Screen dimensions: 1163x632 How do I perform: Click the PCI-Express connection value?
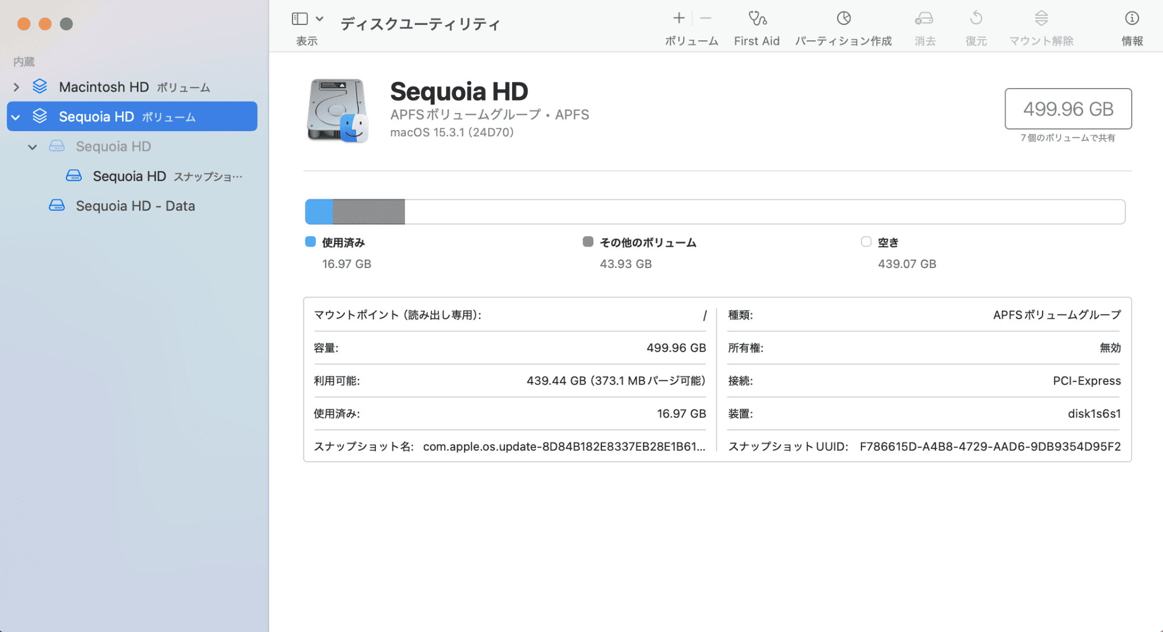[1087, 380]
